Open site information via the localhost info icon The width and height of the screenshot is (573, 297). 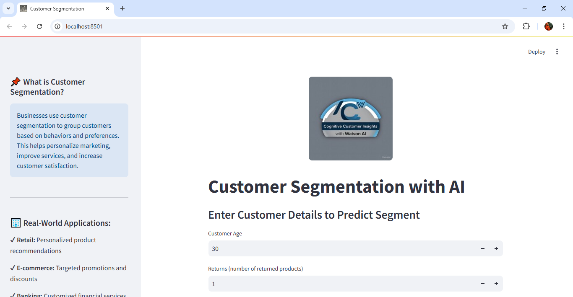click(x=57, y=26)
